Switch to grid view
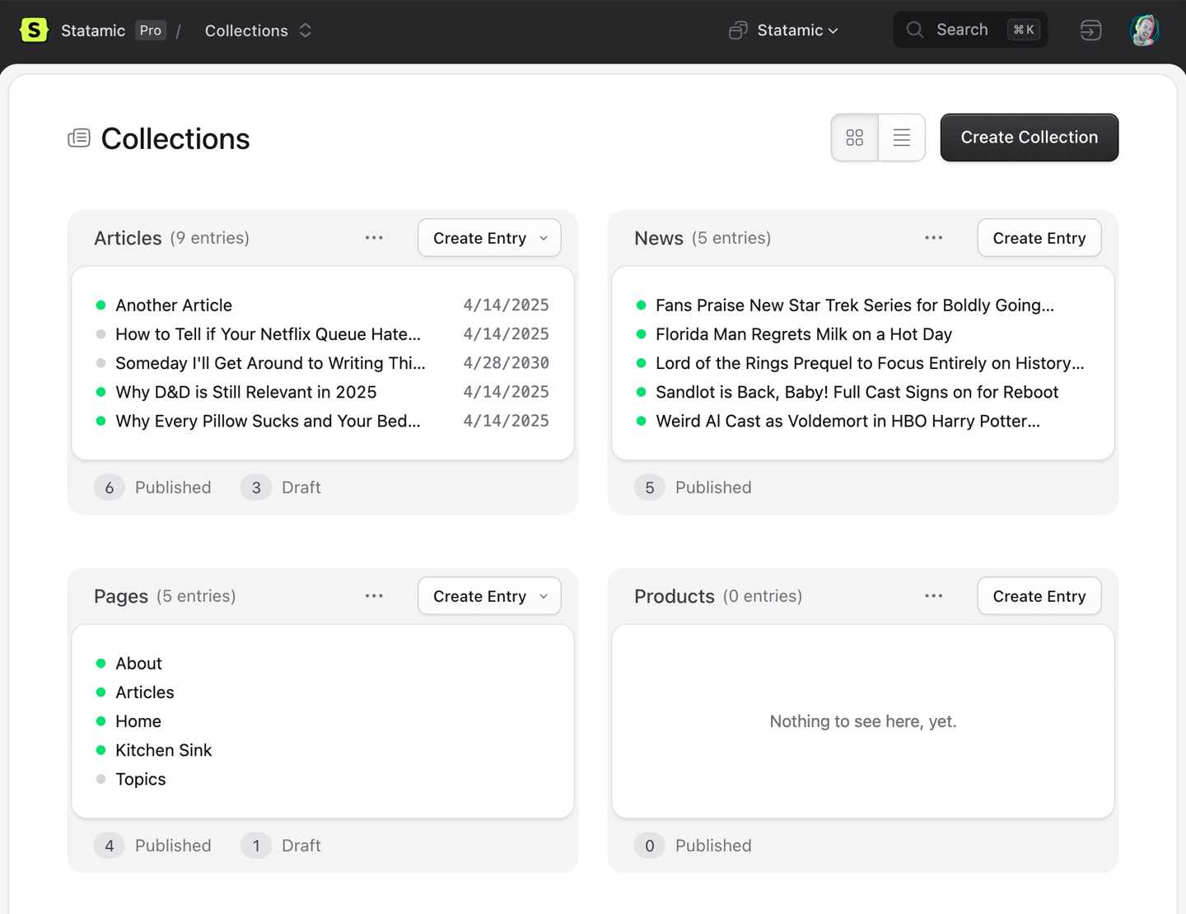Image resolution: width=1186 pixels, height=914 pixels. coord(855,138)
